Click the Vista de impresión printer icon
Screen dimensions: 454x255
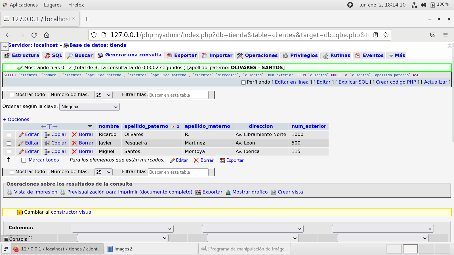click(x=10, y=192)
